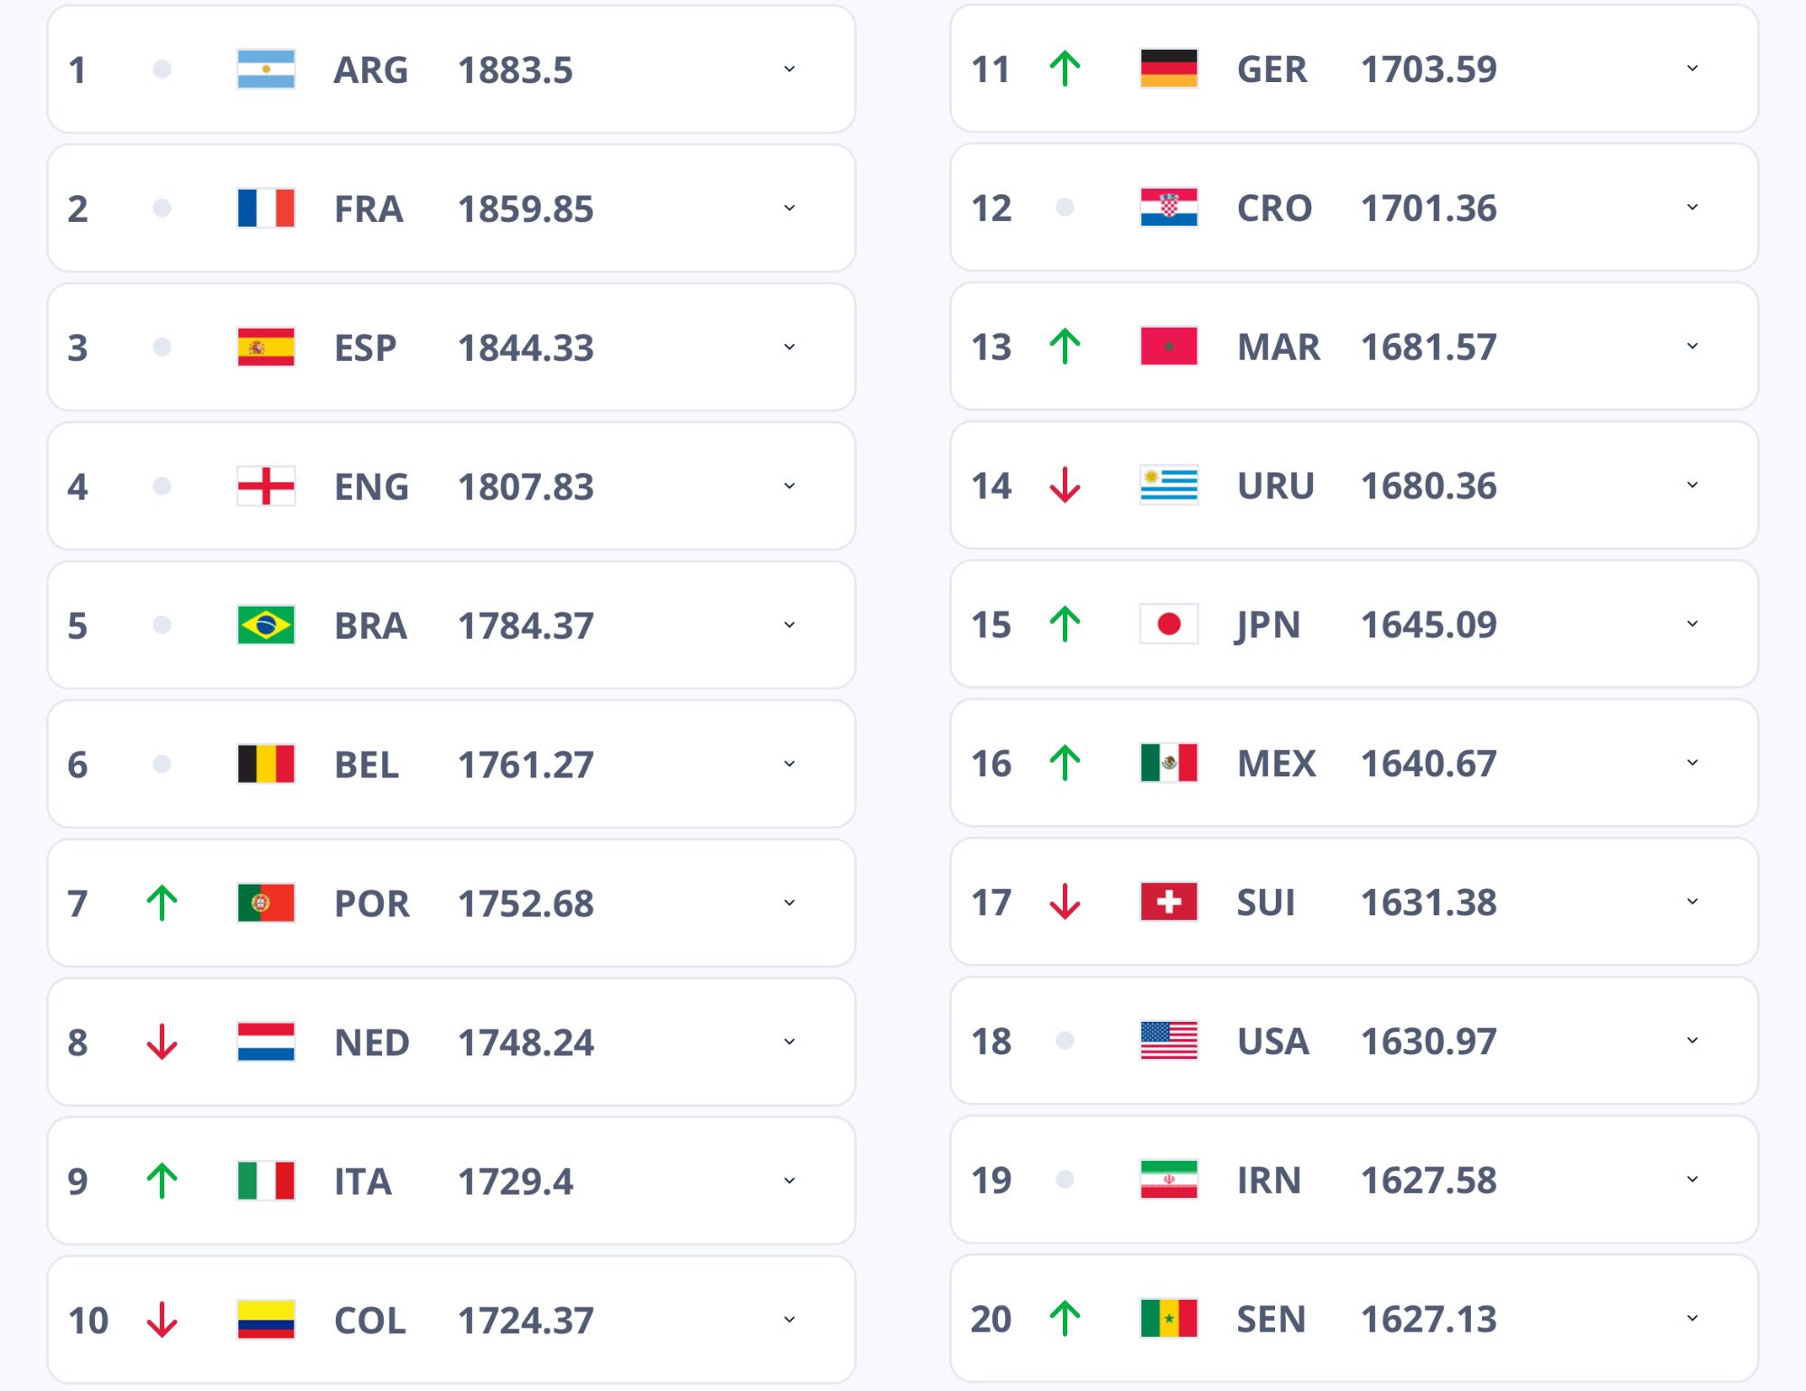The image size is (1806, 1391).
Task: Expand the ENG row chevron
Action: 789,487
